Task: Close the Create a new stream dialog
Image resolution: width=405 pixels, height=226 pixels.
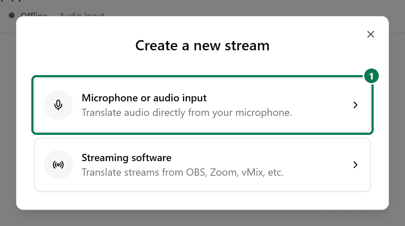Action: (371, 34)
